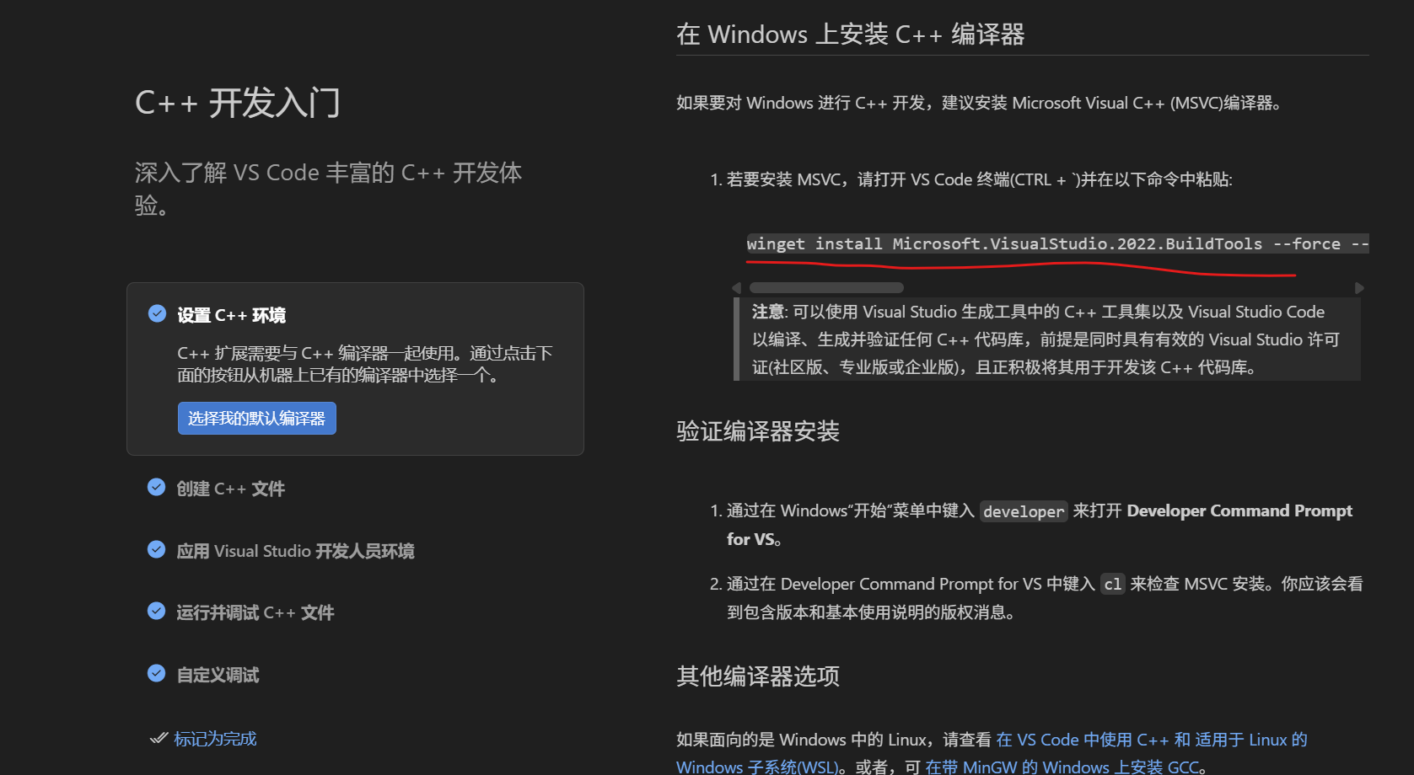Image resolution: width=1414 pixels, height=775 pixels.
Task: Expand the 应用 Visual Studio 开发人员环境 step
Action: coord(295,551)
